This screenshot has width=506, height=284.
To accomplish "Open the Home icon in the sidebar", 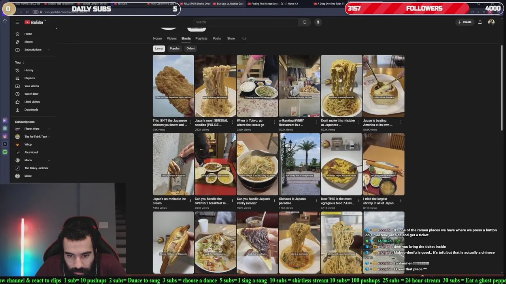I will [x=17, y=34].
